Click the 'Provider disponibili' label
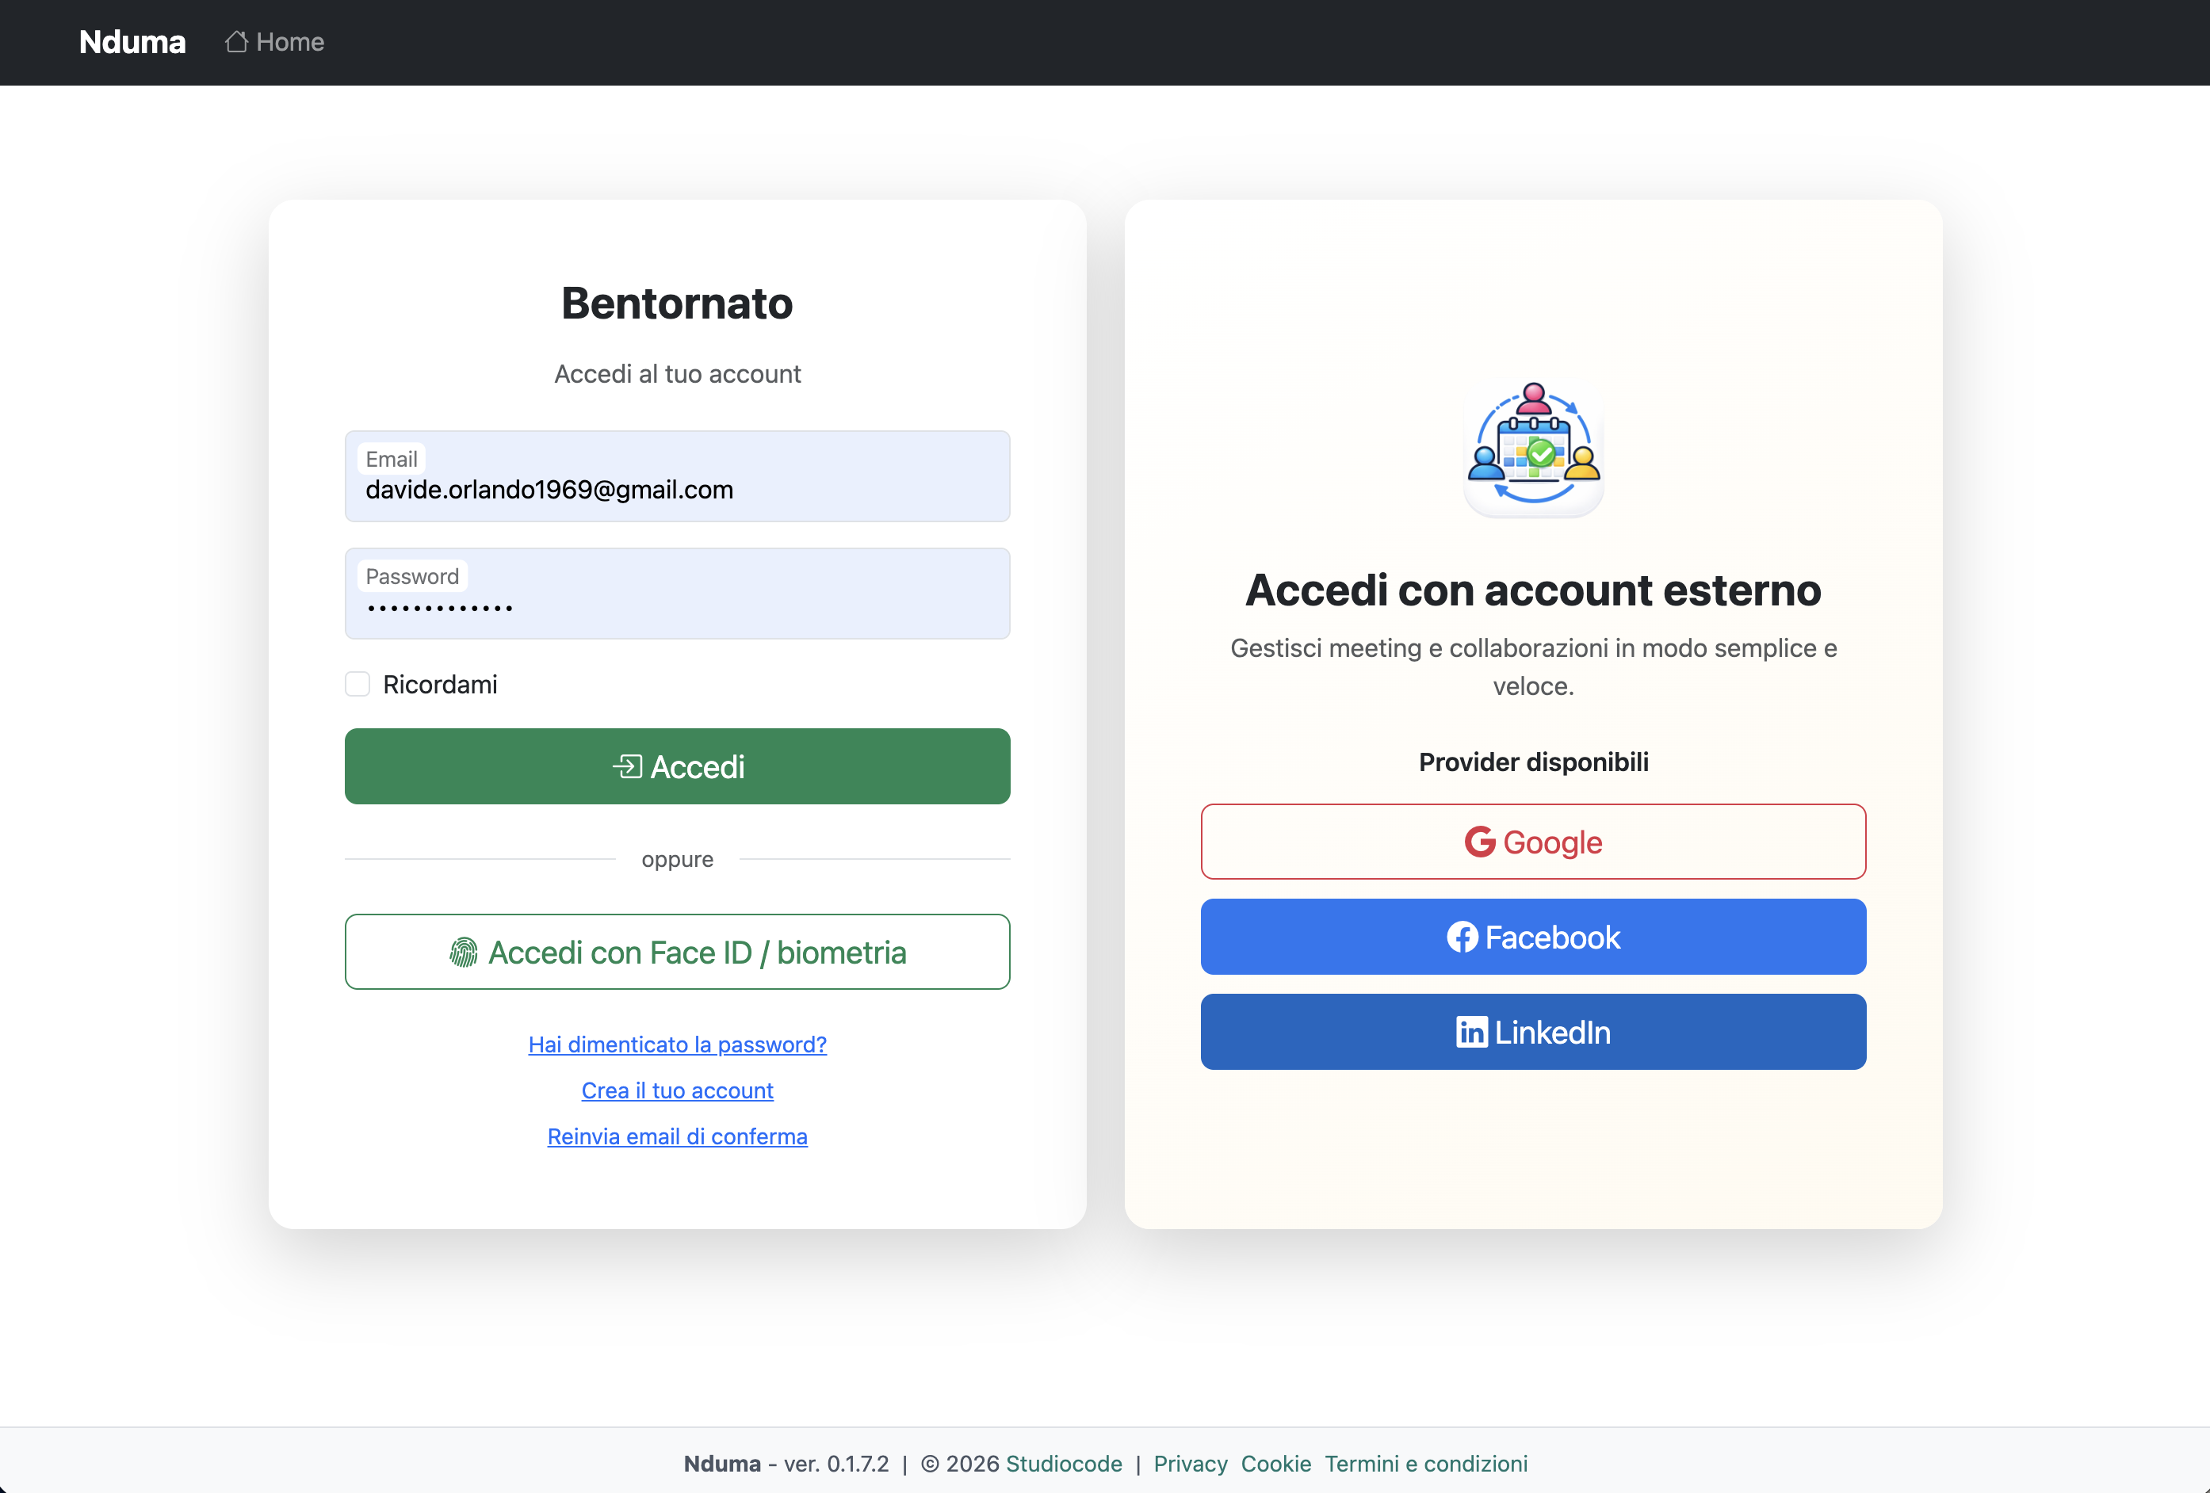 click(1533, 762)
